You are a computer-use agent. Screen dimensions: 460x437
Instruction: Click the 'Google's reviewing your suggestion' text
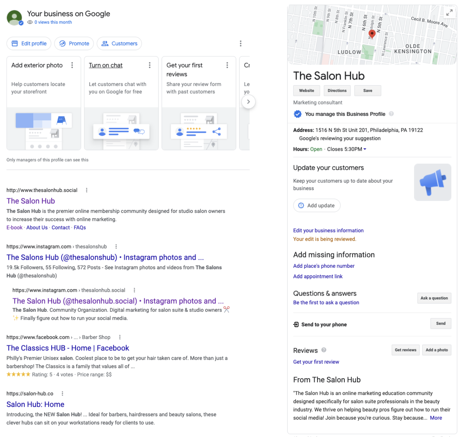tap(340, 138)
